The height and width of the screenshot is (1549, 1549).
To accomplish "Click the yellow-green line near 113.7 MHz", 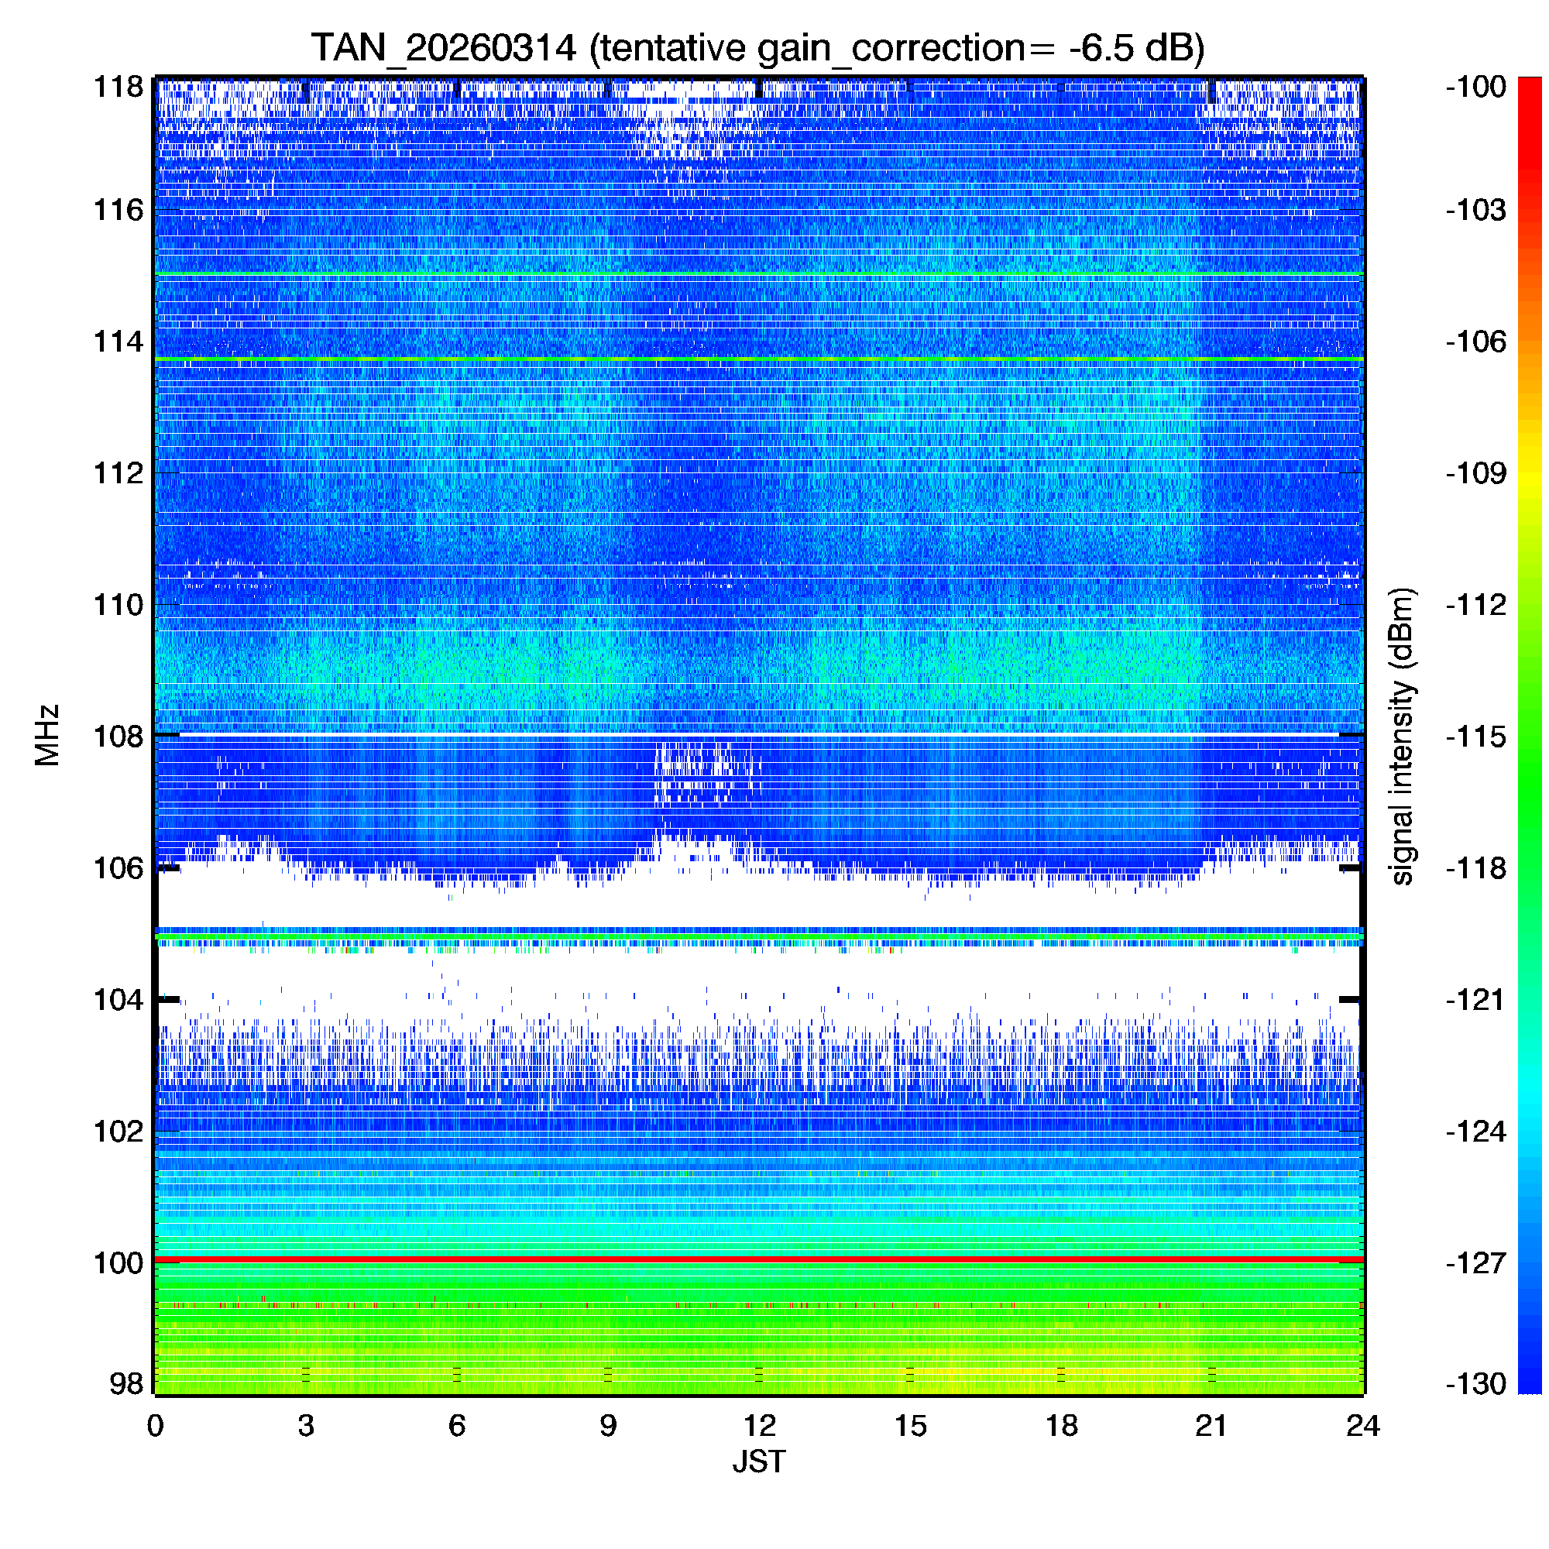I will [x=757, y=359].
